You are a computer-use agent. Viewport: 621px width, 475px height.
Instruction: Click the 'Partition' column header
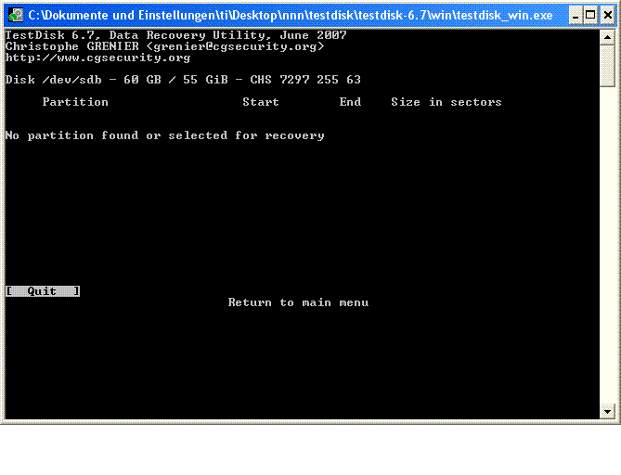click(75, 102)
